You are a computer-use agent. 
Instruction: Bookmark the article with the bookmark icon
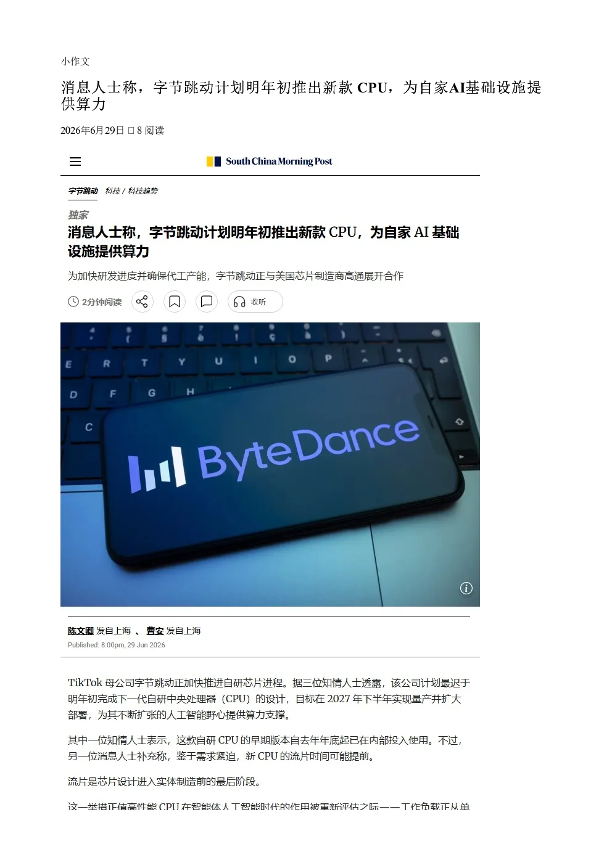pos(175,301)
